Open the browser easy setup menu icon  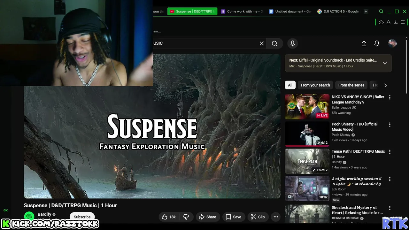[403, 22]
